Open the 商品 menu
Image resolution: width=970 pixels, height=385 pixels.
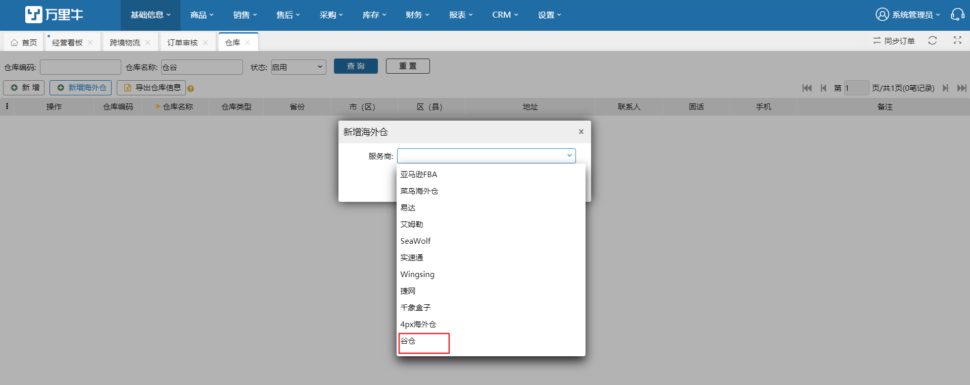[x=202, y=15]
